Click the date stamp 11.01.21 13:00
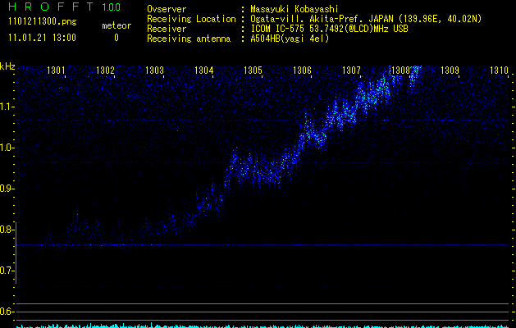Viewport: 516px width, 328px height. (x=42, y=38)
